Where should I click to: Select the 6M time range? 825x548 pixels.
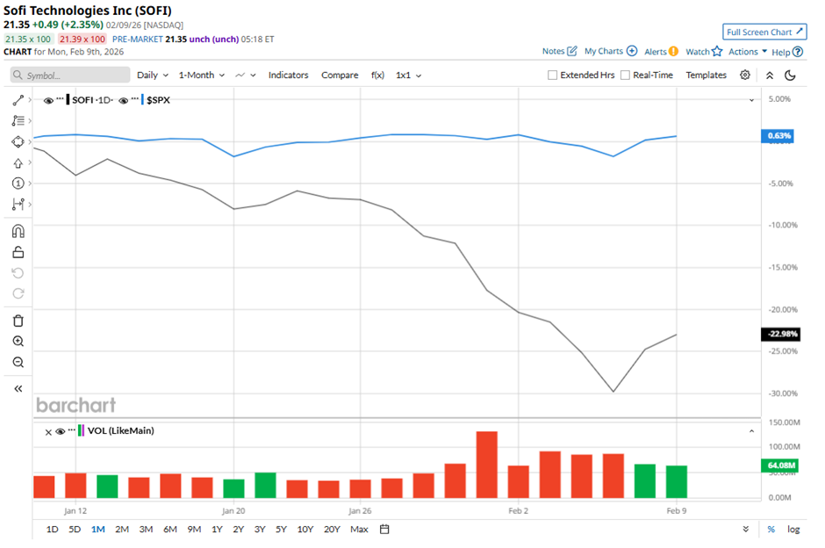click(x=170, y=529)
